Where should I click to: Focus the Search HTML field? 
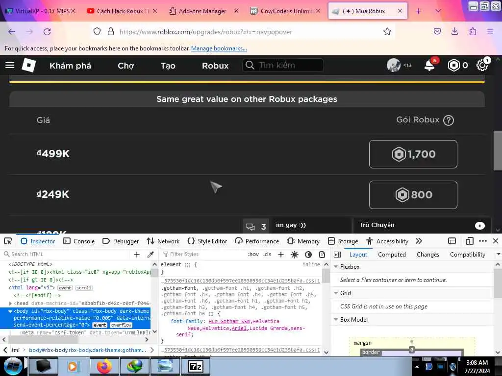coord(66,254)
